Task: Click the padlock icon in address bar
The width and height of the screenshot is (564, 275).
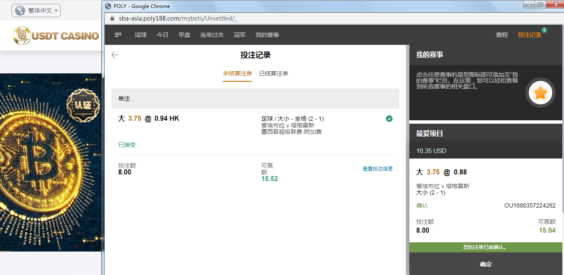Action: coord(112,18)
